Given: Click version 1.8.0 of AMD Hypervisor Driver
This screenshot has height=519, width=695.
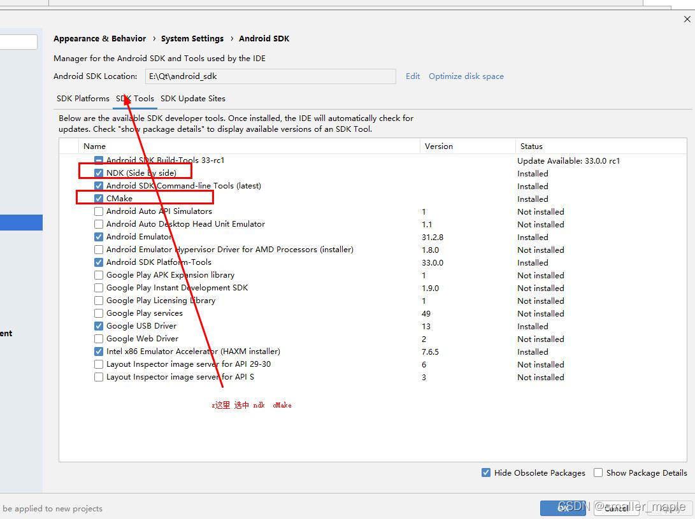Looking at the screenshot, I should click(431, 250).
